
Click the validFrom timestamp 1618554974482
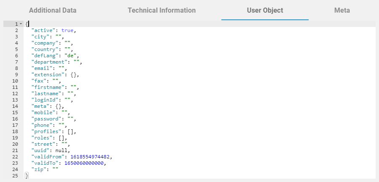click(91, 157)
